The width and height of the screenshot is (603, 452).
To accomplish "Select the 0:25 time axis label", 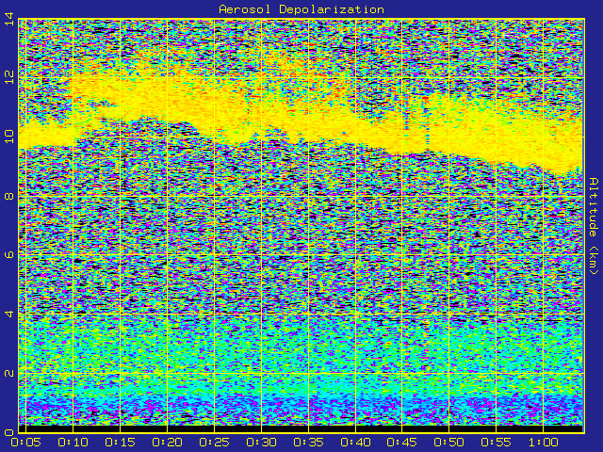I will [x=214, y=442].
